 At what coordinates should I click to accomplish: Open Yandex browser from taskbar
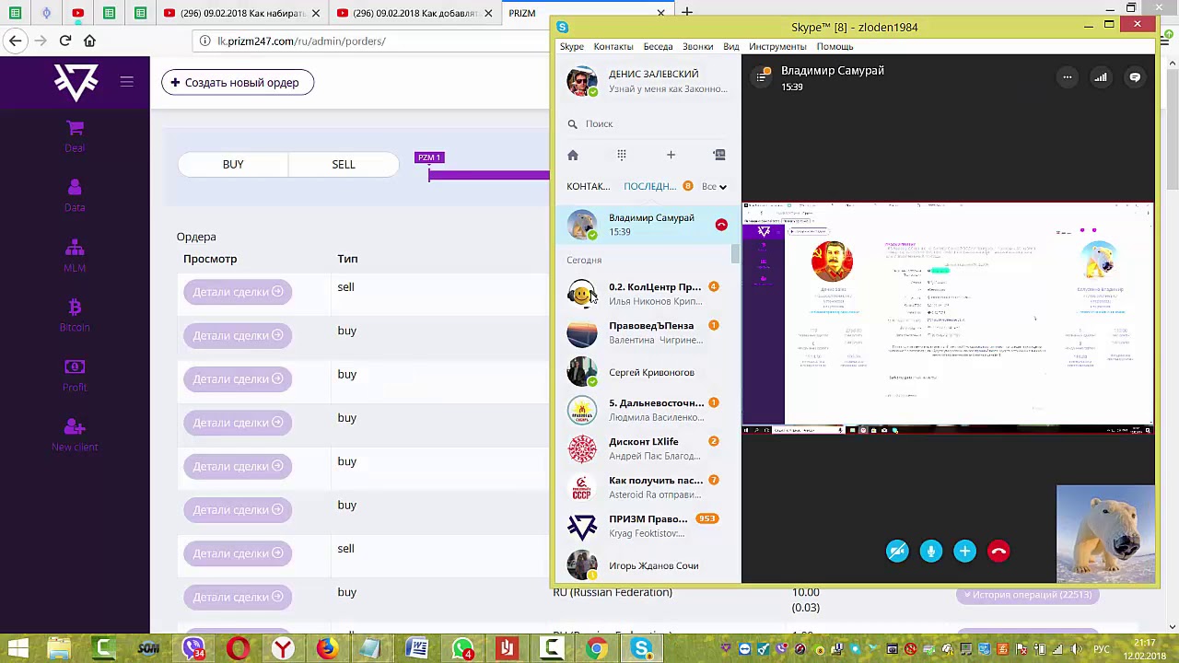283,649
